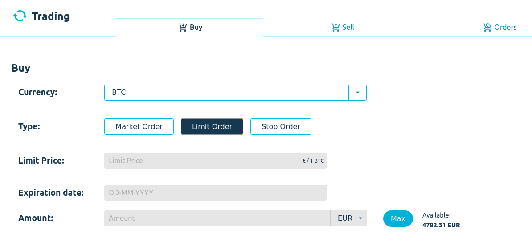Screen dimensions: 532x246
Task: Click the Max button
Action: pos(398,218)
